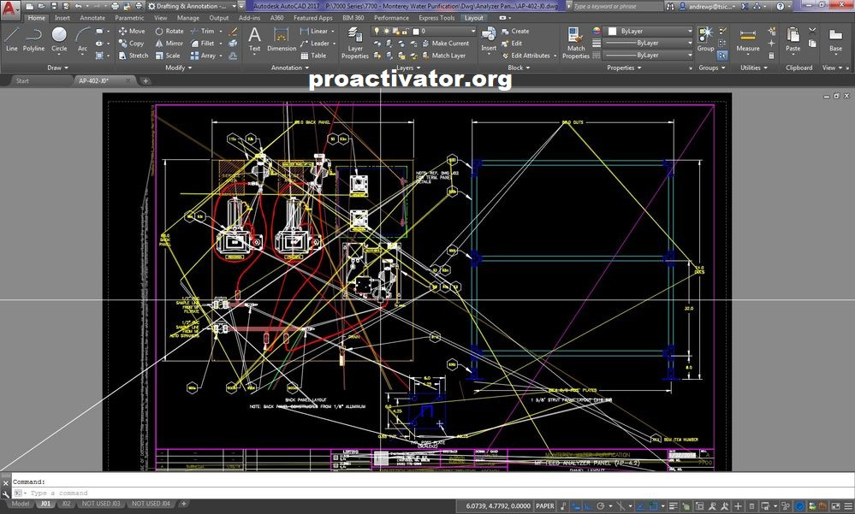Click the keyword search box
Image resolution: width=855 pixels, height=514 pixels.
616,6
